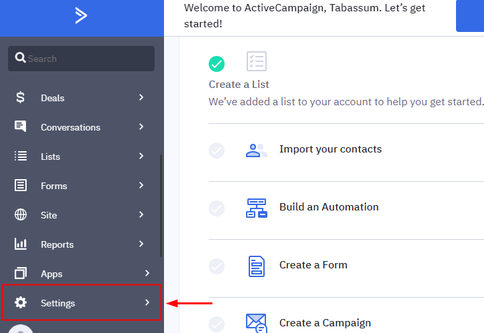Click into the sidebar Search field
The image size is (484, 333).
tap(81, 59)
